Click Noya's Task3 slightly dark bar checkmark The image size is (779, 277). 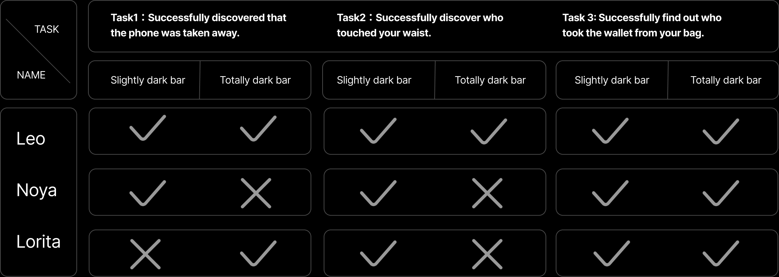tap(610, 193)
